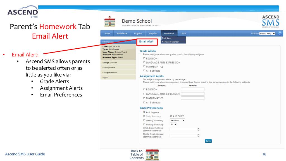The height and width of the screenshot is (161, 286).
Task: Toggle the Daily Summary checkbox
Action: coord(144,116)
